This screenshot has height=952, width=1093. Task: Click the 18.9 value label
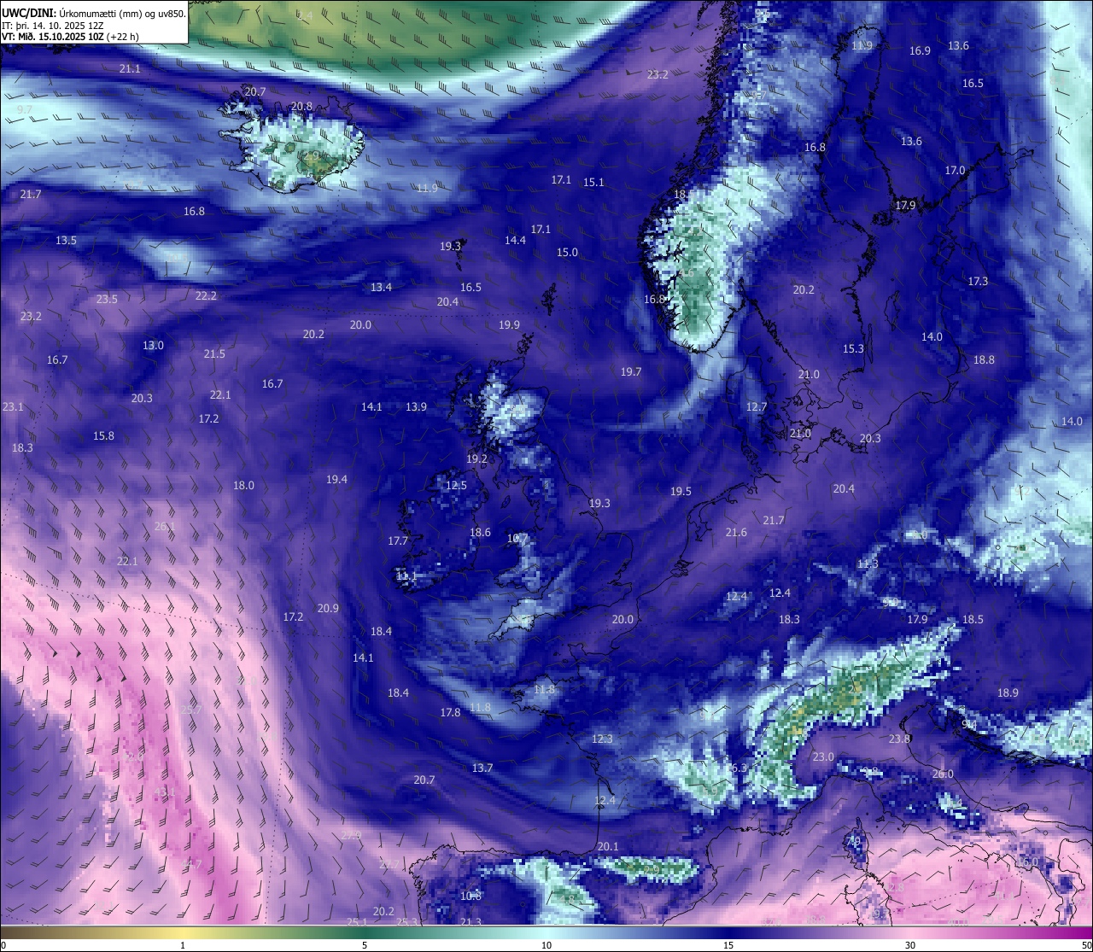pyautogui.click(x=1008, y=693)
